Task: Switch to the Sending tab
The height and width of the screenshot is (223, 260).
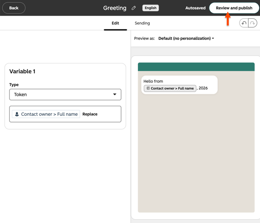Action: [x=142, y=23]
